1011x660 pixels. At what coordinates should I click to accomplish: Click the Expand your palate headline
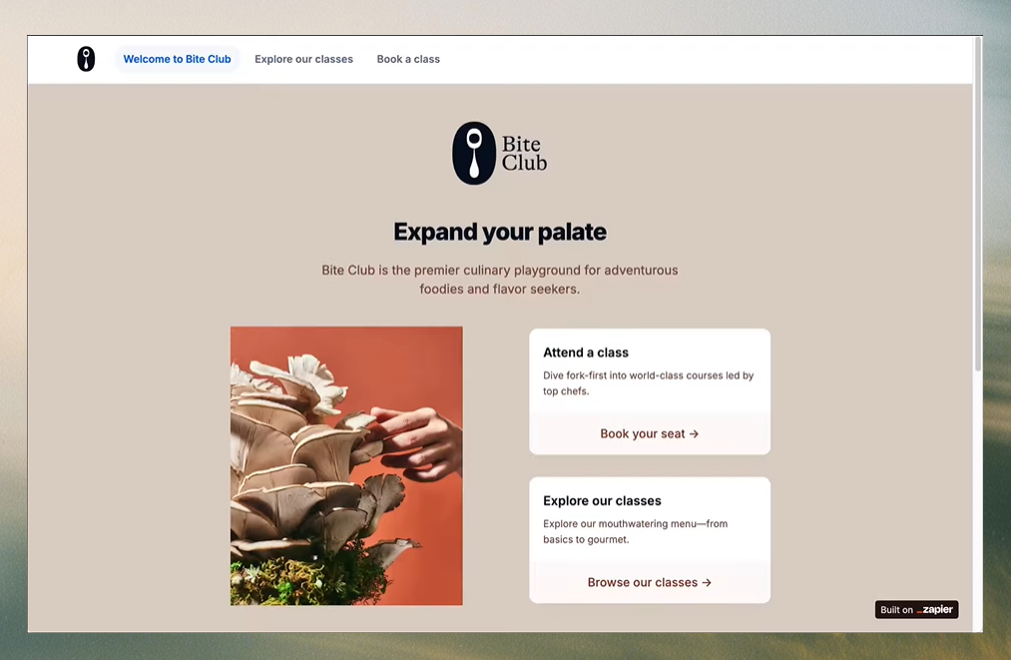[x=500, y=233]
